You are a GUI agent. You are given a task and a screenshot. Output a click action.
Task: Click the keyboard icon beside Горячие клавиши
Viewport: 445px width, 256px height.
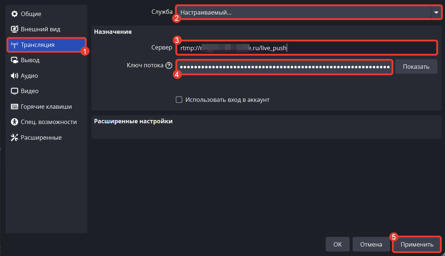tap(14, 107)
